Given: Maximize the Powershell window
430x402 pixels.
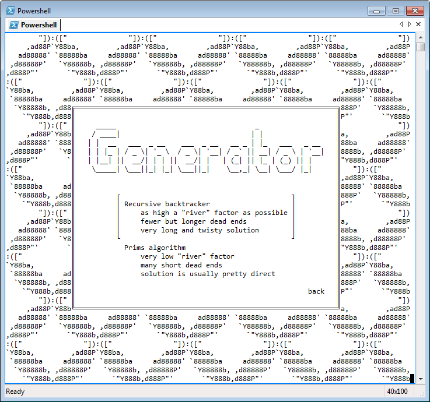Looking at the screenshot, I should [396, 10].
